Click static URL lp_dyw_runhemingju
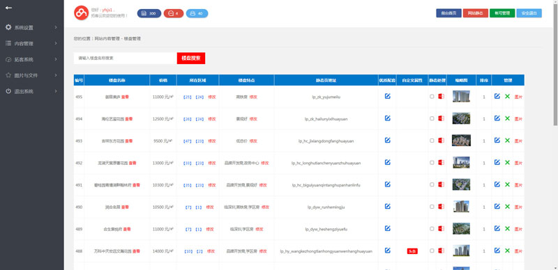Viewport: 558px width, 270px height. click(326, 207)
